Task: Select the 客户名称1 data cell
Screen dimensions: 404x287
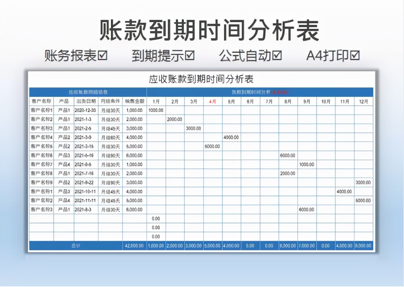Action: tap(41, 110)
